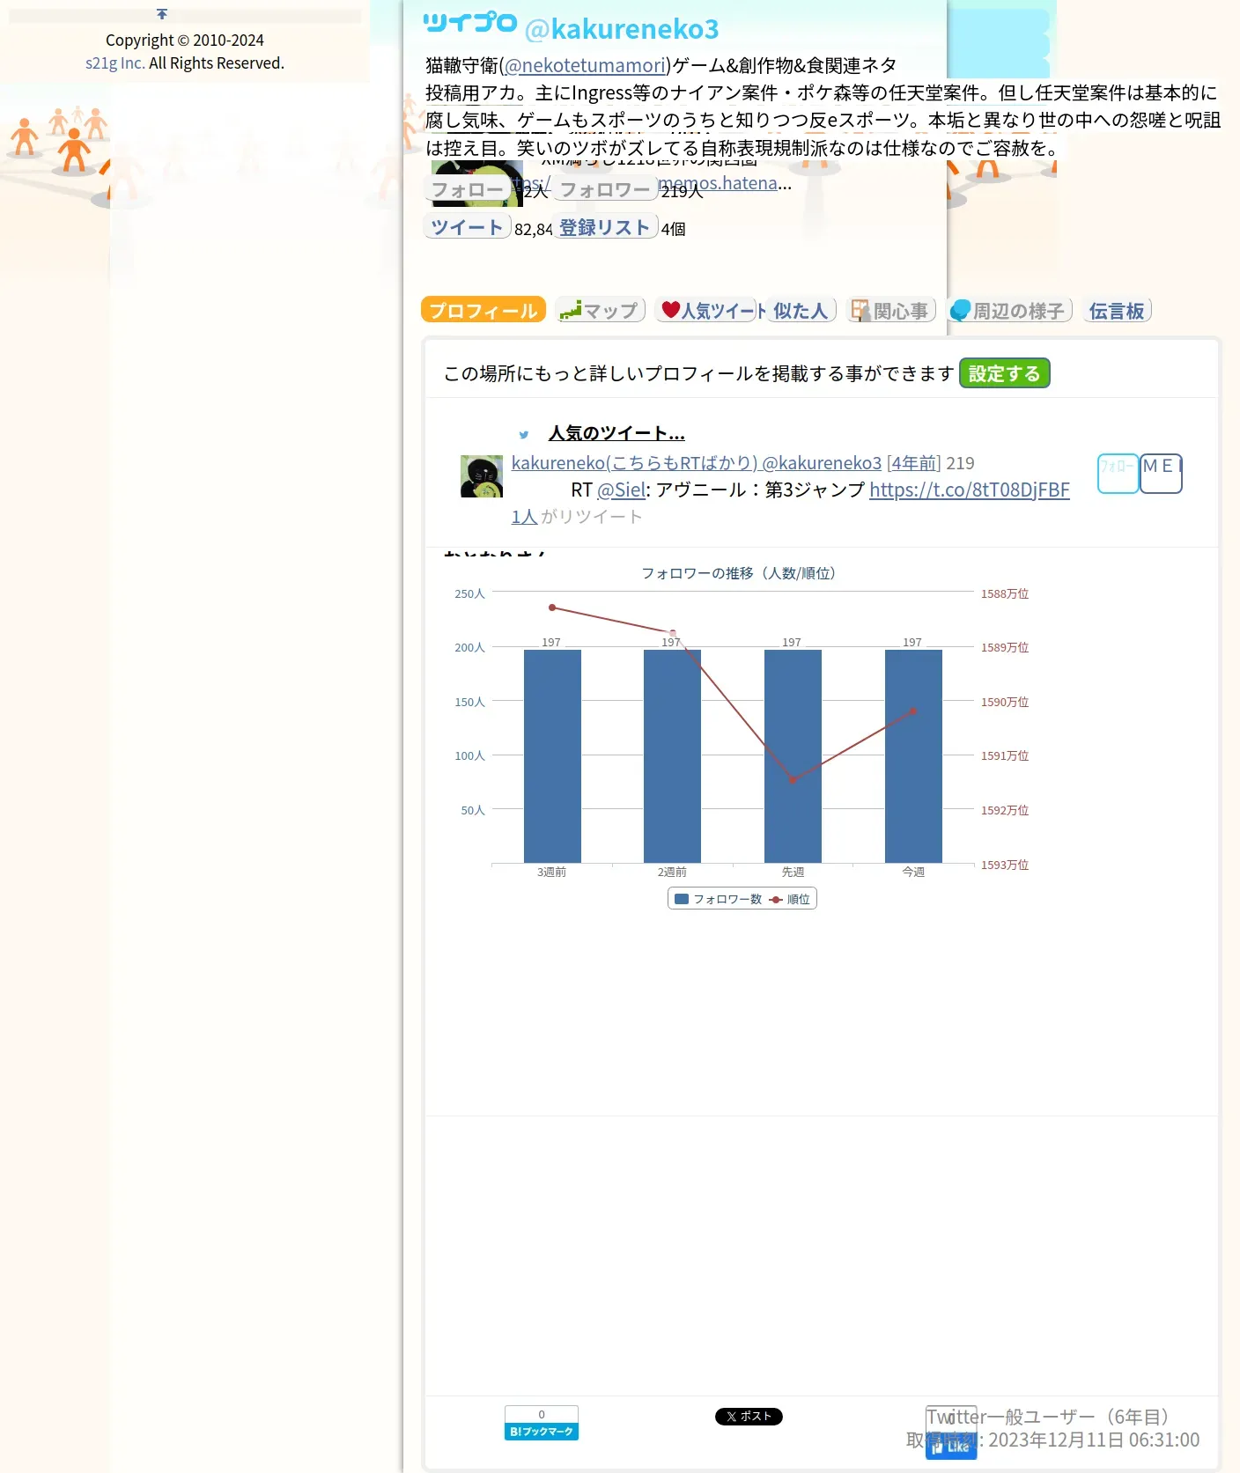
Task: Open the 人気のツイート heading link
Action: click(616, 432)
